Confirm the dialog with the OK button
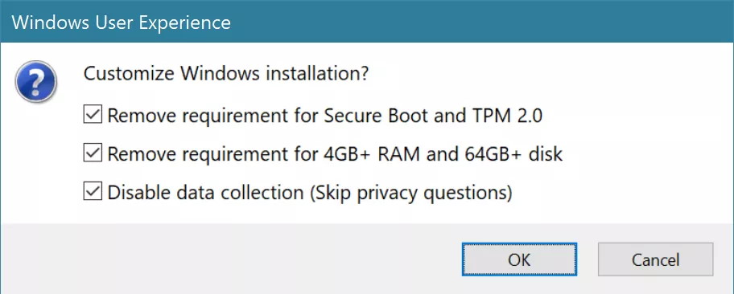 click(519, 259)
